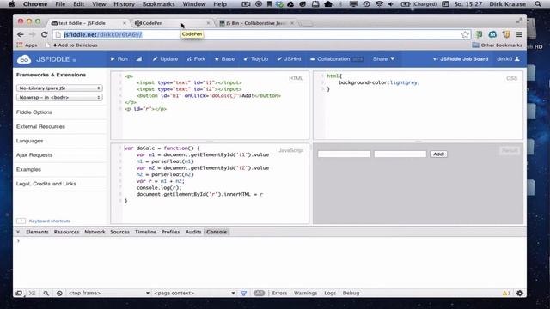Open the page context dropdown
The image size is (550, 309).
(195, 293)
